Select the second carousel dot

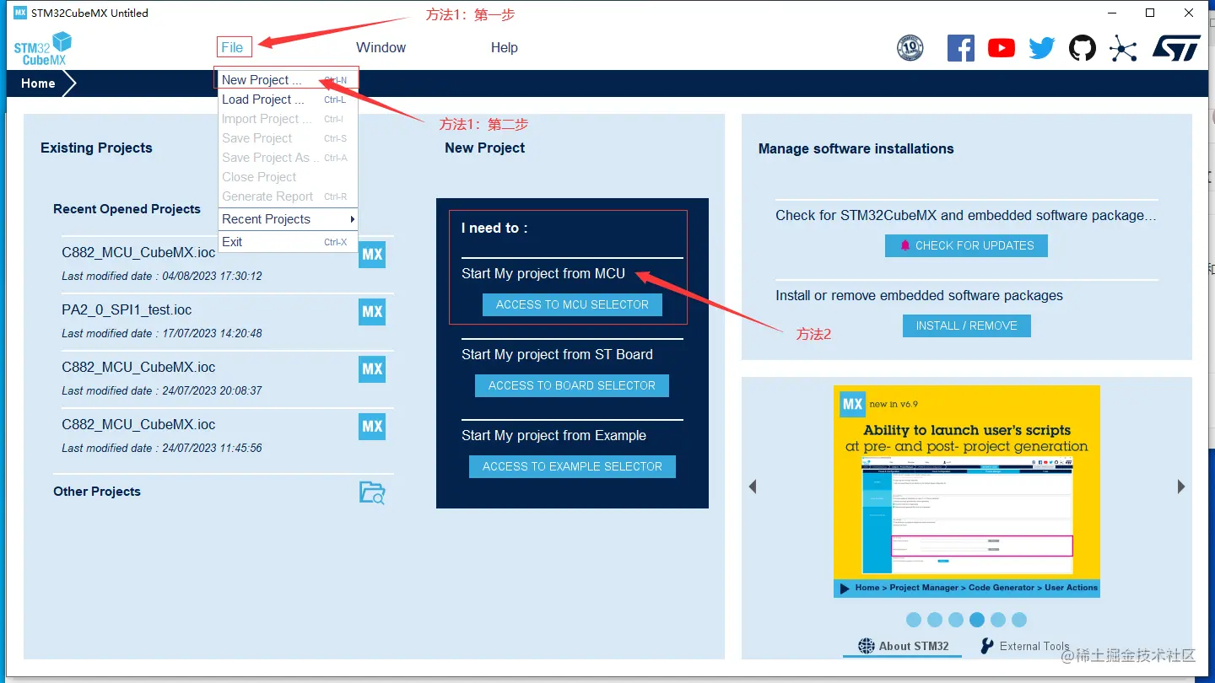point(935,620)
